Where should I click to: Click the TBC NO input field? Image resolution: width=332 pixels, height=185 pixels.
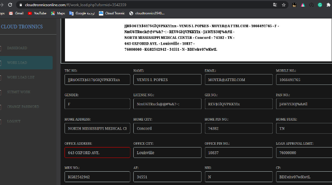click(97, 80)
